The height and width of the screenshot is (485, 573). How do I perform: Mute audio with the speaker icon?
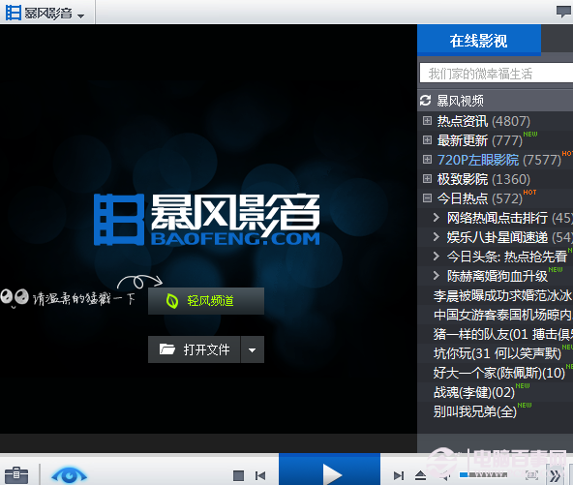(444, 475)
